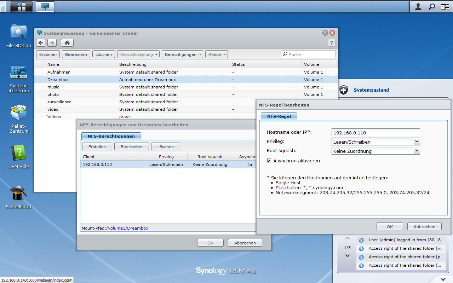Viewport: 453px width, 283px height.
Task: Open the Aktion dropdown menu
Action: click(x=216, y=54)
